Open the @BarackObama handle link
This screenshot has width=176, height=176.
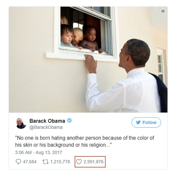[x=46, y=127]
